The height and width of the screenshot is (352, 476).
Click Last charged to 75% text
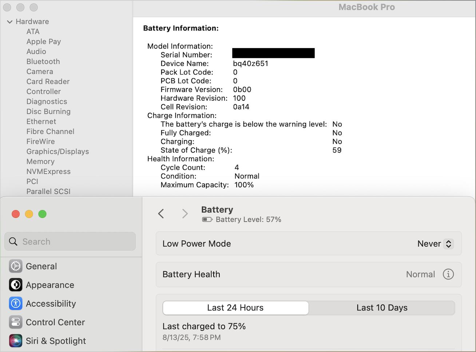tap(204, 326)
